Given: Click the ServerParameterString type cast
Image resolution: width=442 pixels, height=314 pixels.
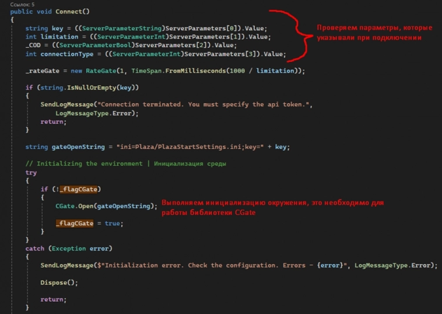Looking at the screenshot, I should click(122, 28).
